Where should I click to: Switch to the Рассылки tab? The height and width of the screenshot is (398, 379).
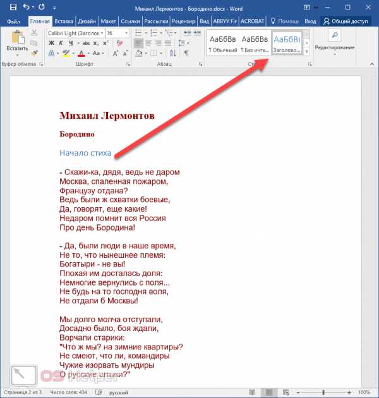[x=156, y=21]
